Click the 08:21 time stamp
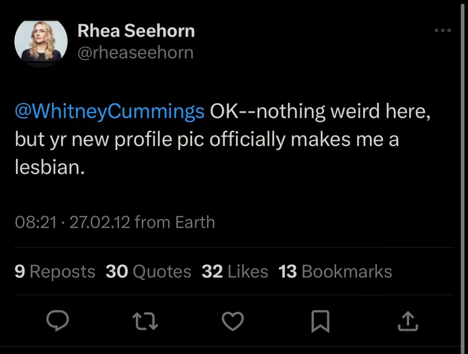Viewport: 468px width, 354px height. point(36,222)
